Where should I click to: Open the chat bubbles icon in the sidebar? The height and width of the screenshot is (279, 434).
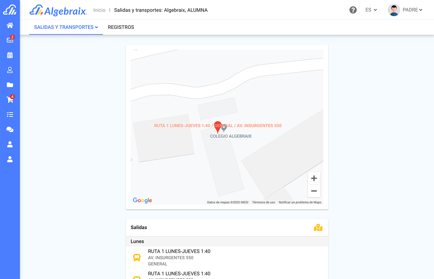[x=10, y=129]
